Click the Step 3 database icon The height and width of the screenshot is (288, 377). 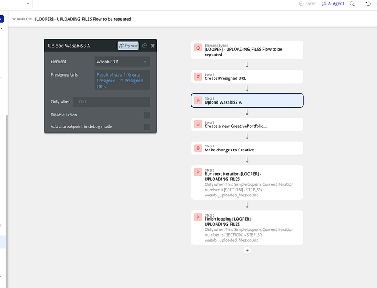point(198,124)
